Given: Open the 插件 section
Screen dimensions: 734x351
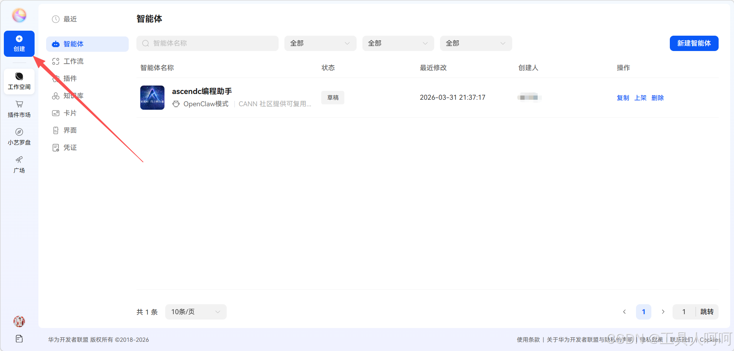Looking at the screenshot, I should (x=70, y=78).
